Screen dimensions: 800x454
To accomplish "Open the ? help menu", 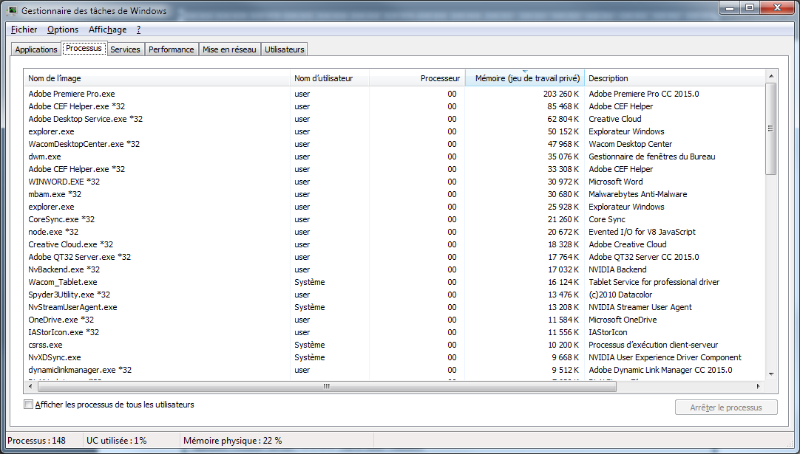I will 138,30.
